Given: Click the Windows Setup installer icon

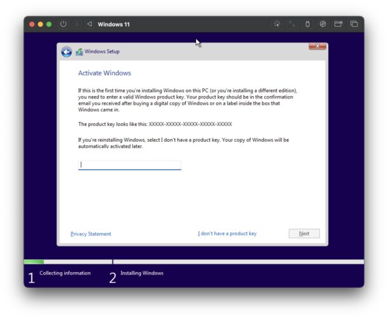Looking at the screenshot, I should [x=79, y=52].
